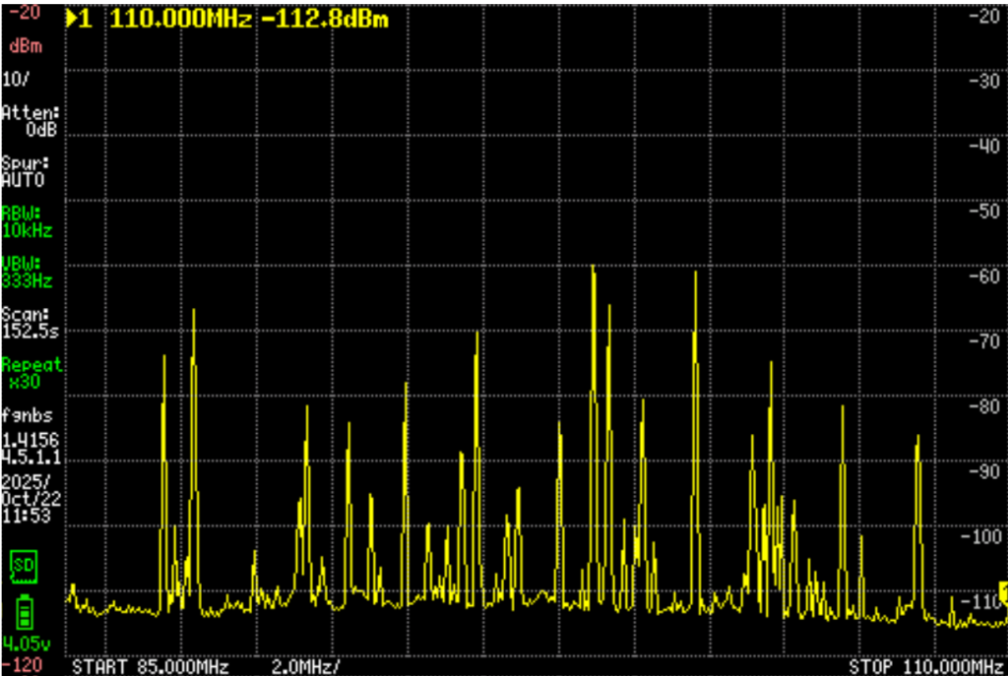Open the 10/ scale per division setting
1008x676 pixels.
16,78
